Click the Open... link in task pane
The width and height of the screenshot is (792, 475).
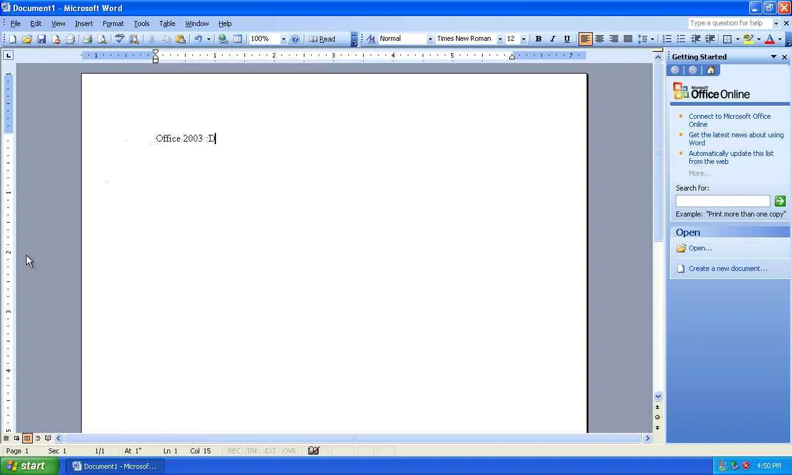click(x=700, y=248)
